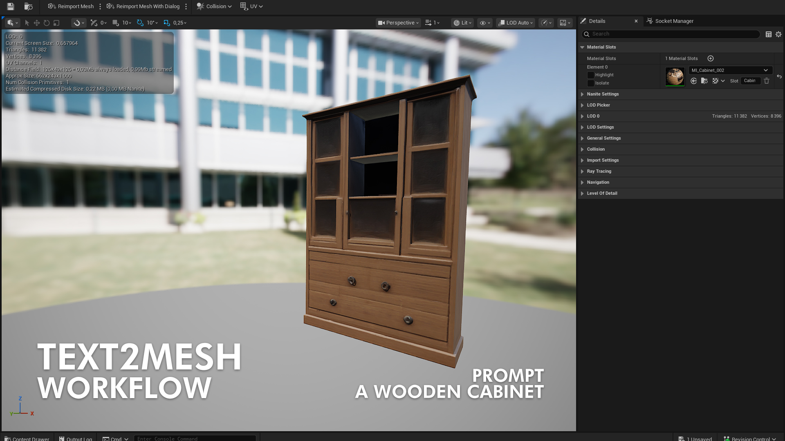Click the Save asset icon

point(11,7)
